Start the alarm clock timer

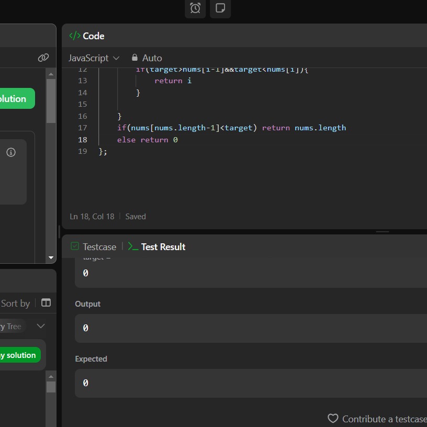click(x=195, y=8)
